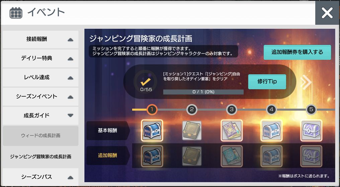Open the 修行Tip button
This screenshot has height=187, width=340.
267,82
